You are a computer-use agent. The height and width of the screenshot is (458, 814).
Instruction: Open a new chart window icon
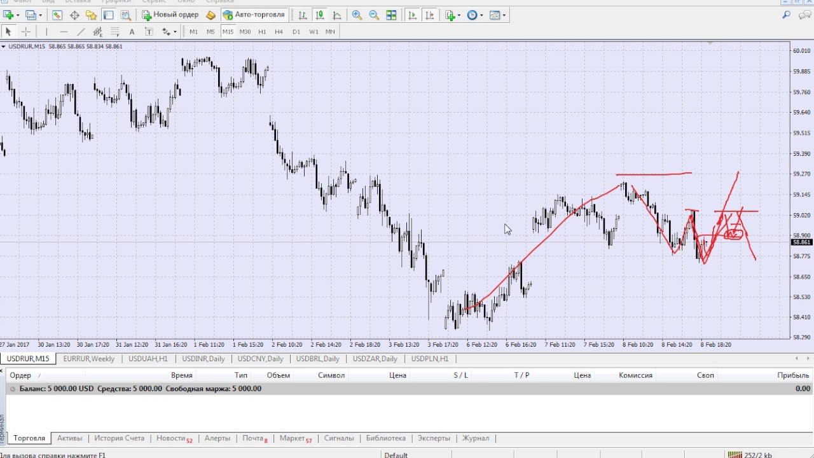[8, 15]
